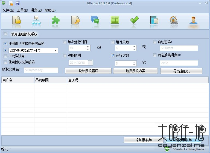The image size is (210, 153).
Task: Click the startup password VProtect field
Action: point(179,48)
